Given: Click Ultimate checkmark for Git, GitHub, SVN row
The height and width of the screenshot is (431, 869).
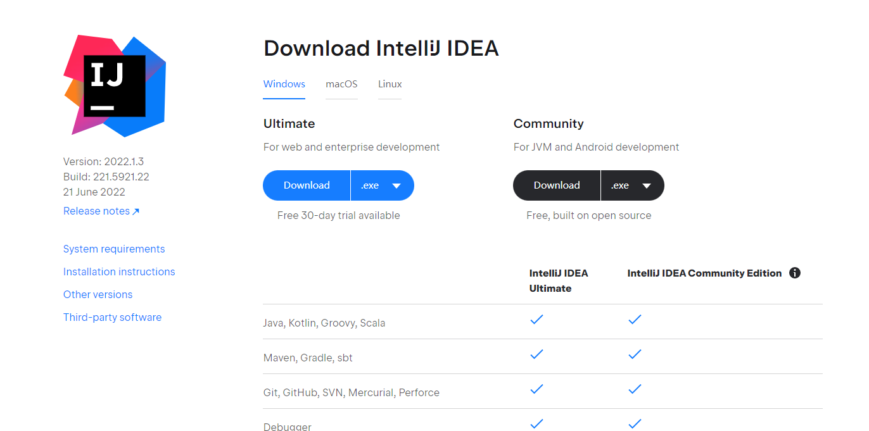Looking at the screenshot, I should coord(536,389).
